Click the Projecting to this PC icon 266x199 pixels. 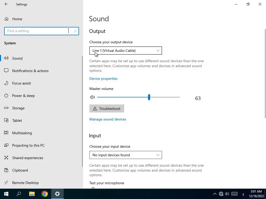point(6,145)
